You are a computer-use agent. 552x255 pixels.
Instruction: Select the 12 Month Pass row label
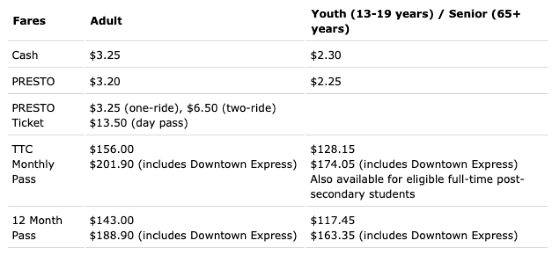click(x=37, y=227)
